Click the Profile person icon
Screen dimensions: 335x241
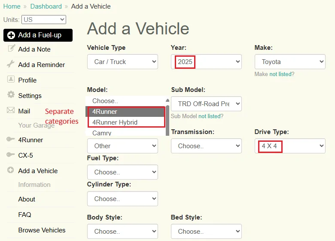pos(11,80)
